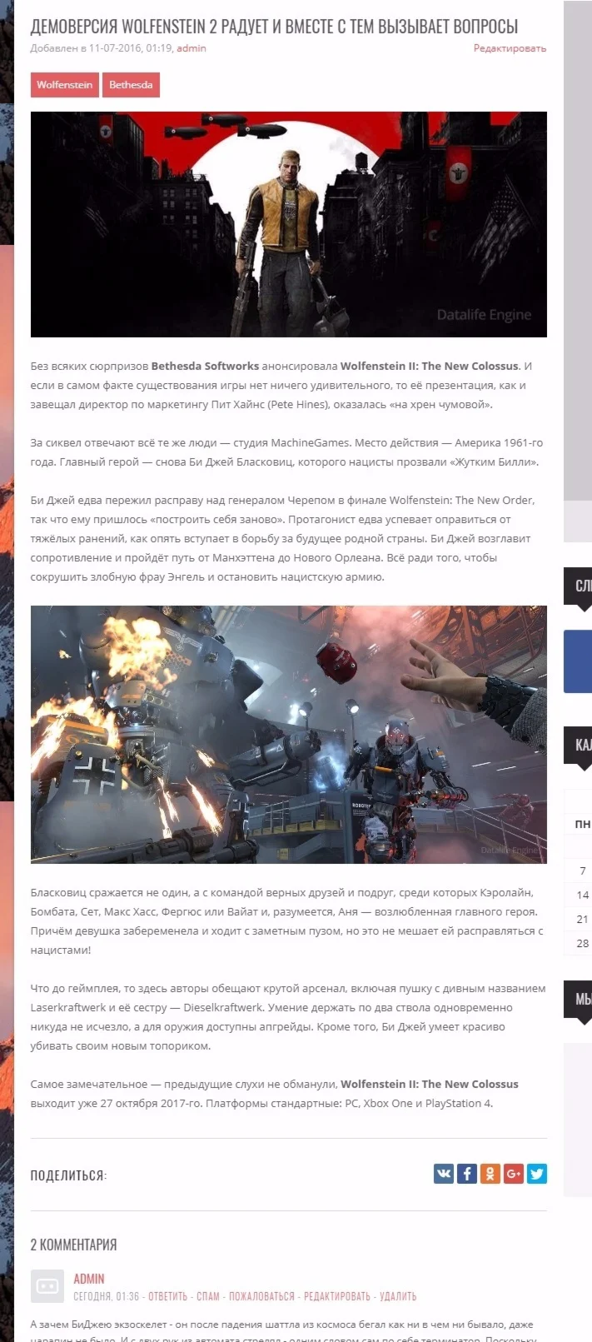The image size is (592, 1342).
Task: Click the 2 КОММЕНТАРИЯ heading
Action: (73, 1245)
